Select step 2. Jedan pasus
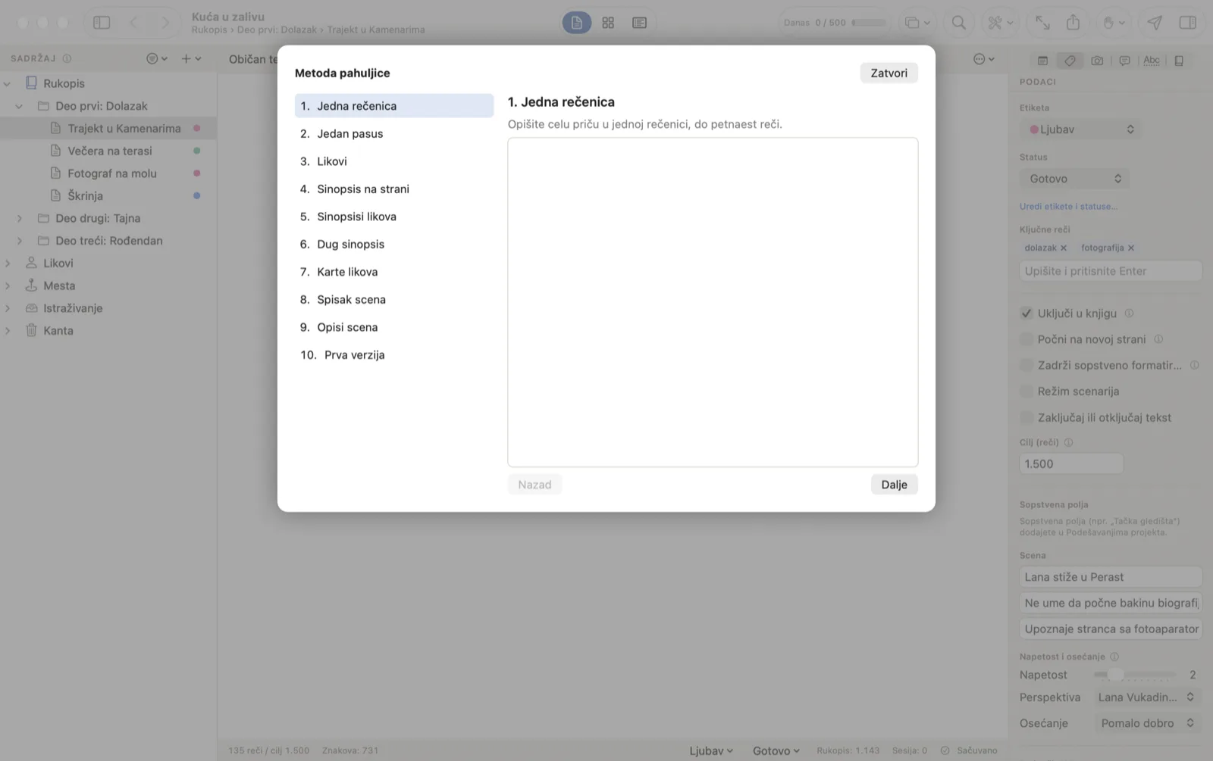The width and height of the screenshot is (1213, 761). 393,133
